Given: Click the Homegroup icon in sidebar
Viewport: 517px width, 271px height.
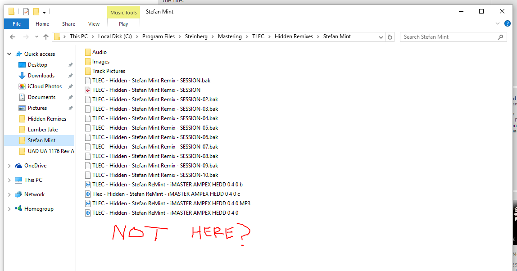Looking at the screenshot, I should coord(18,208).
